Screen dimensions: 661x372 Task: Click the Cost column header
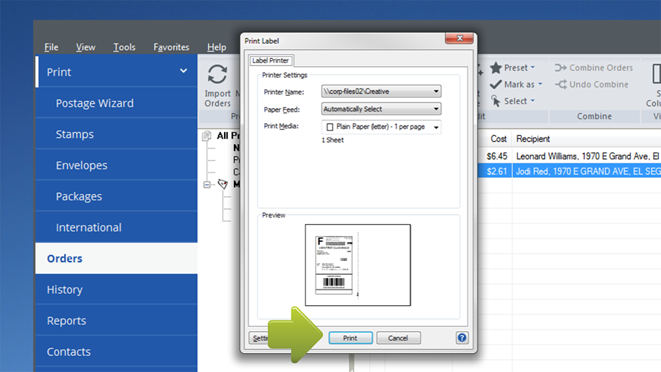click(498, 139)
